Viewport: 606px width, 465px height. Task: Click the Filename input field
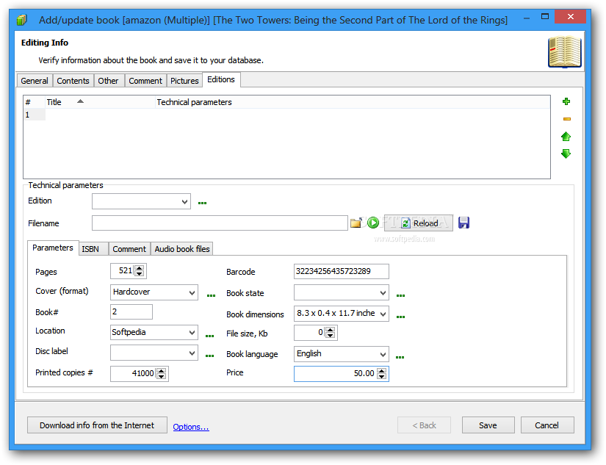coord(220,223)
